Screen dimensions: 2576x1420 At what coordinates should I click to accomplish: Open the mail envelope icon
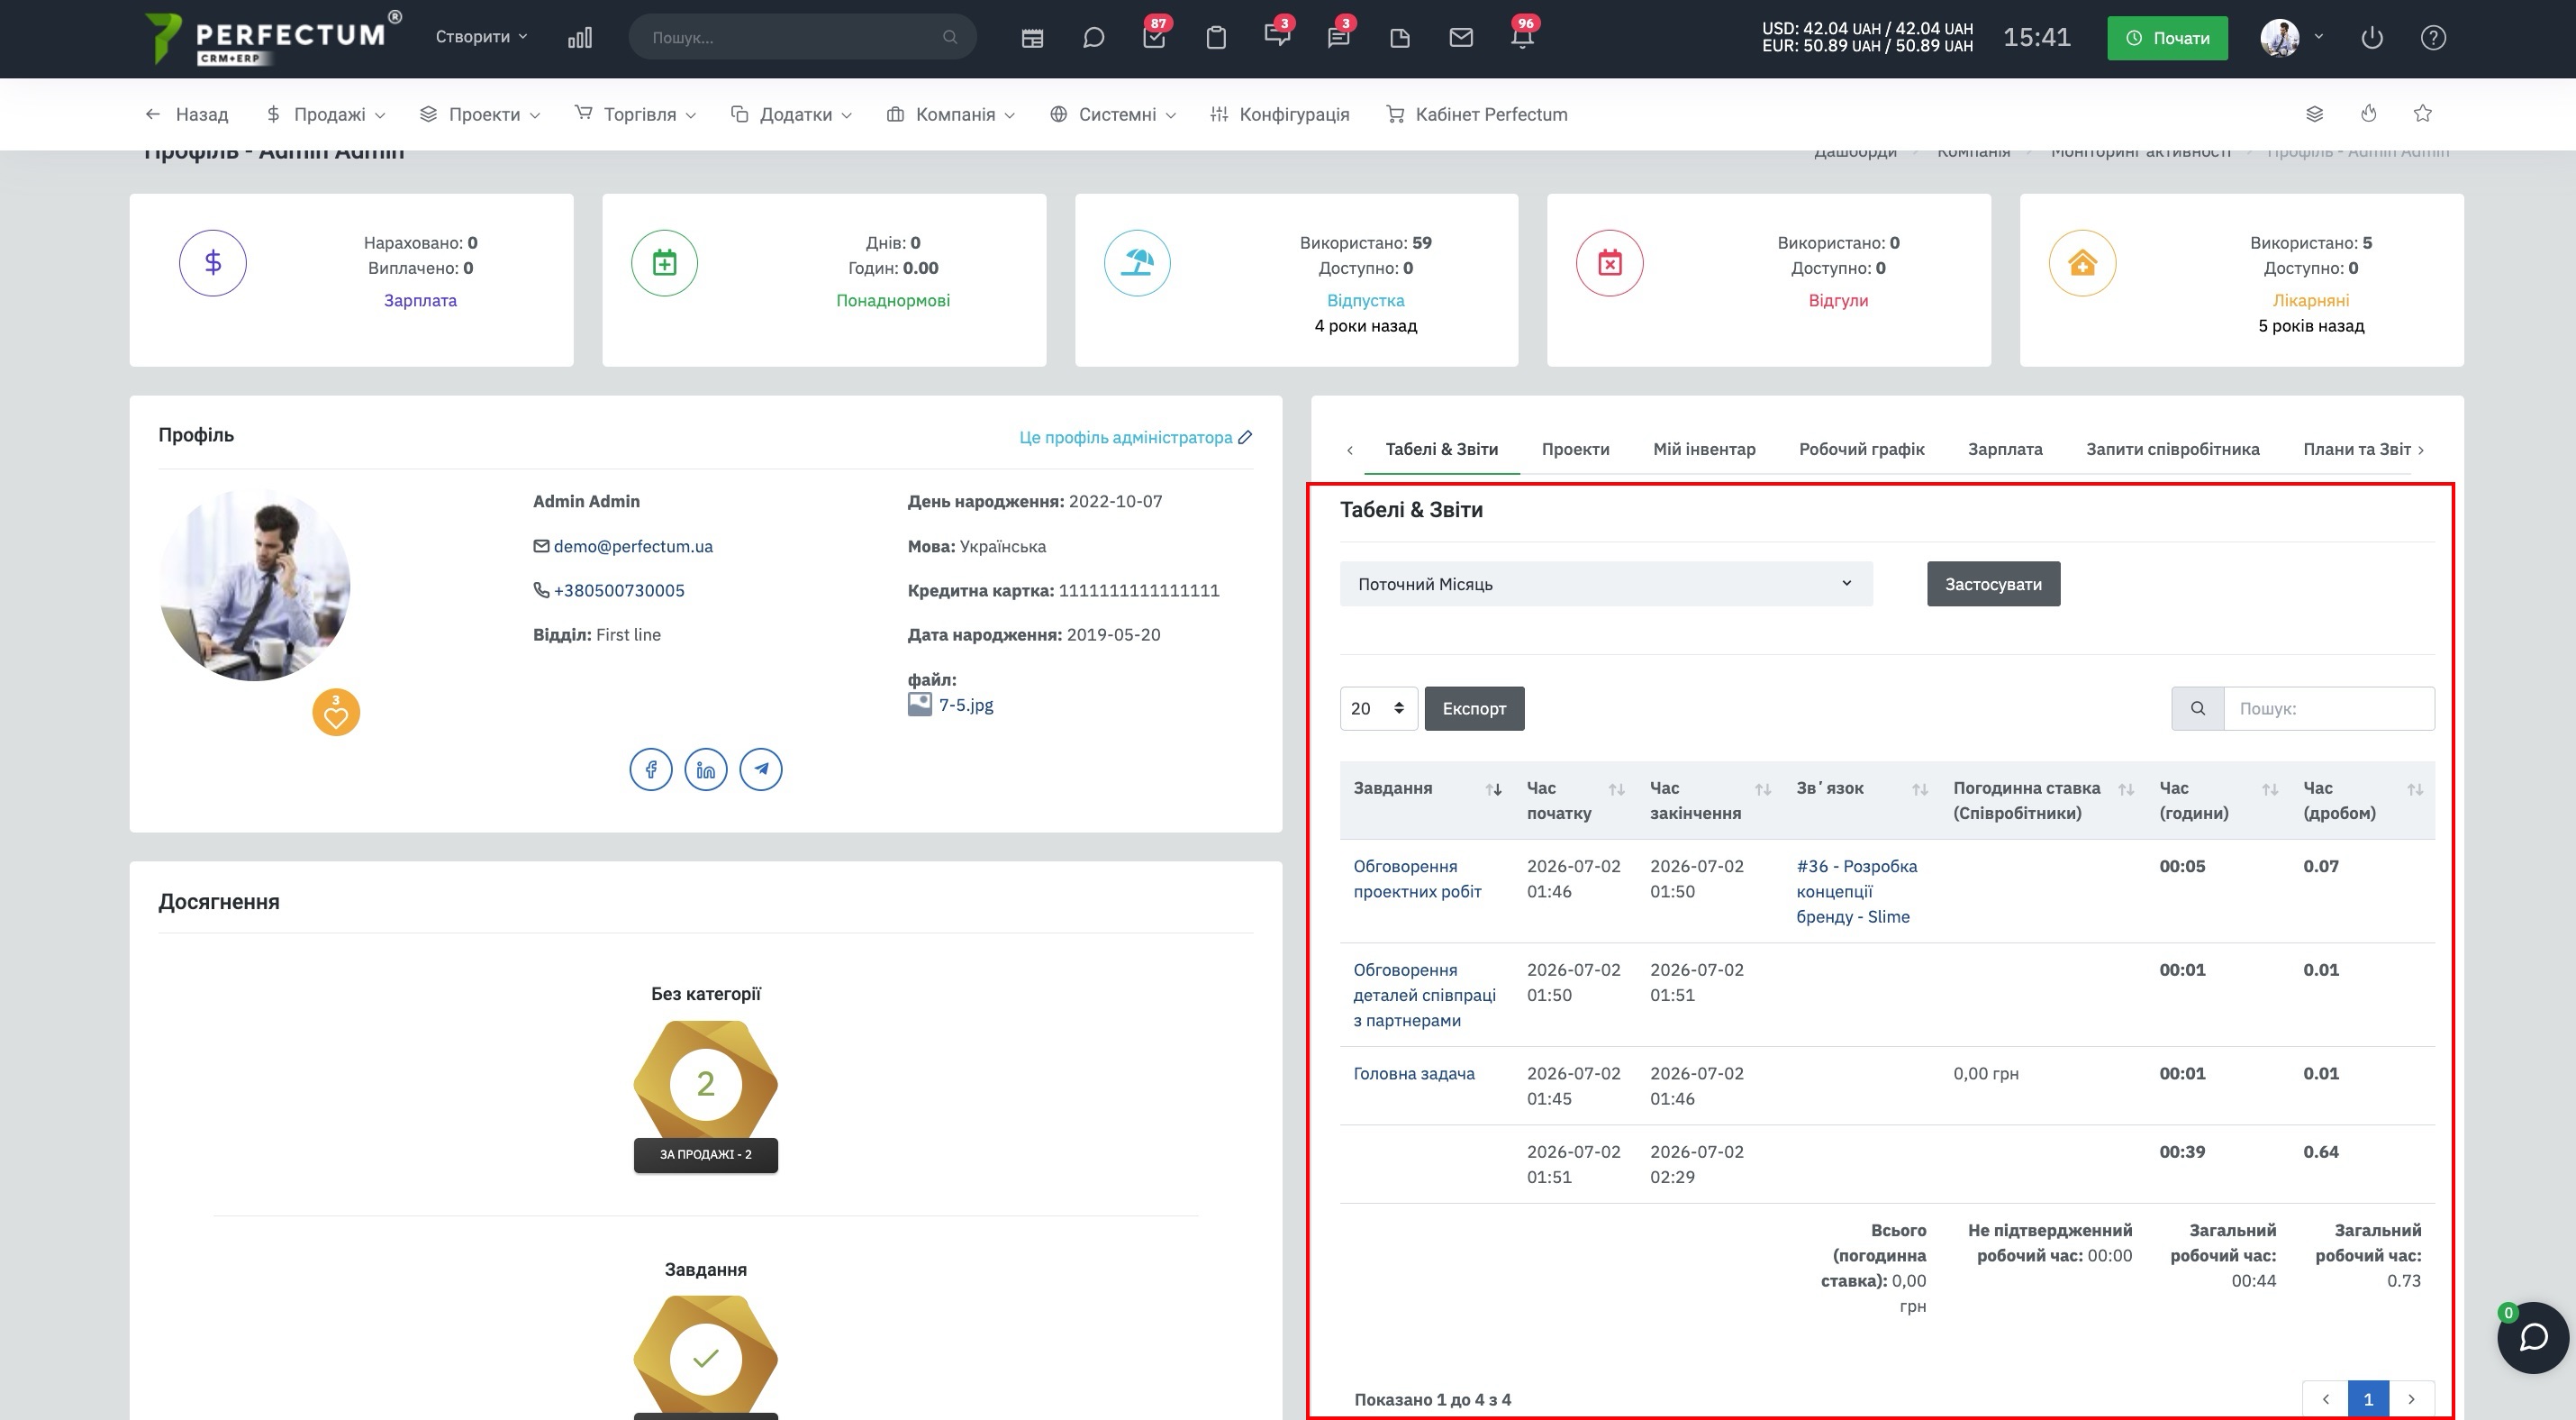[x=1461, y=38]
